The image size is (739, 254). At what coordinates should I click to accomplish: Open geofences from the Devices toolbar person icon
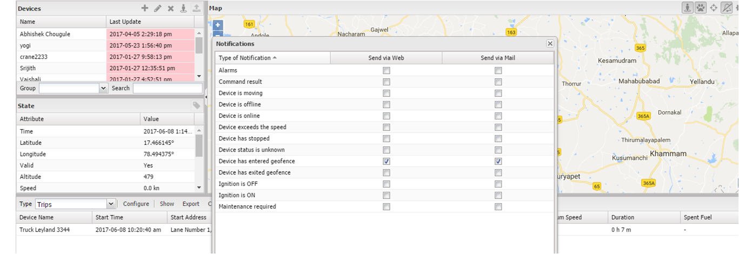[183, 8]
